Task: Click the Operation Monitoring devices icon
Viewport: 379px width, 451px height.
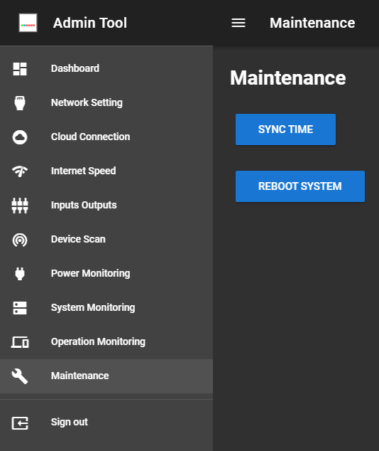Action: (20, 342)
